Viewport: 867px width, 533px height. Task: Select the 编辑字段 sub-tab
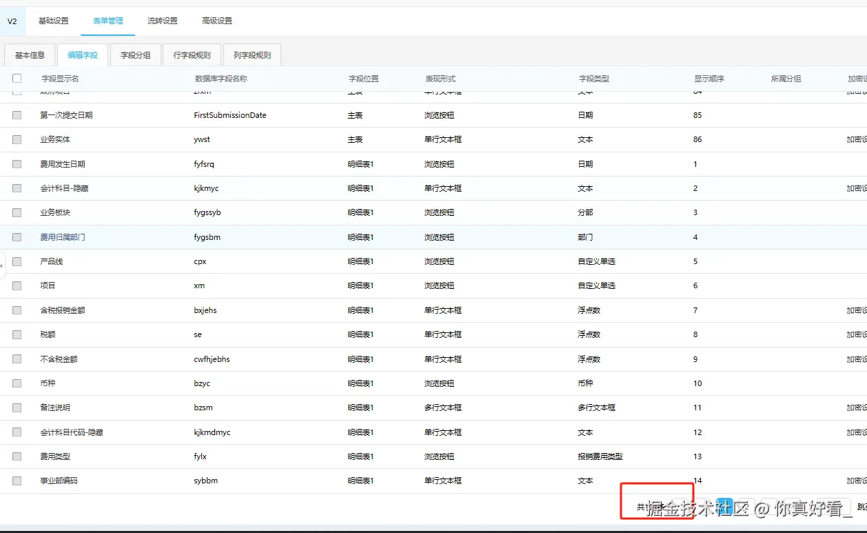[83, 55]
